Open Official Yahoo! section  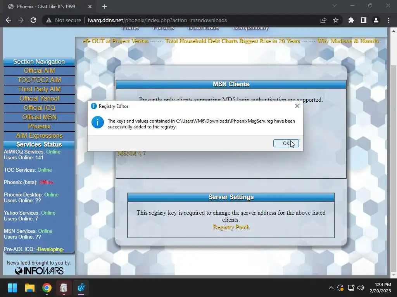coord(39,99)
